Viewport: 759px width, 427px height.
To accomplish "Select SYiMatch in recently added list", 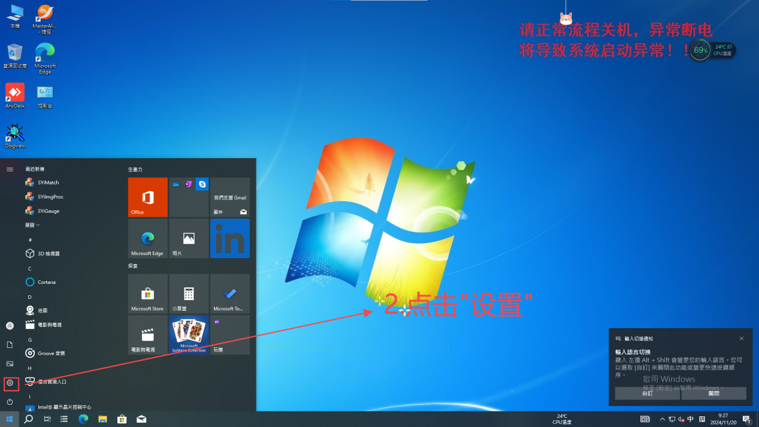I will 48,183.
